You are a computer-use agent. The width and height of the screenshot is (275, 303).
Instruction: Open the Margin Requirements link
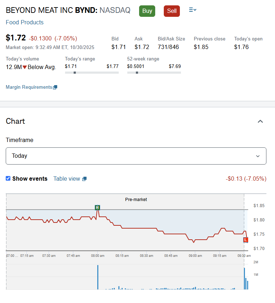coord(29,87)
